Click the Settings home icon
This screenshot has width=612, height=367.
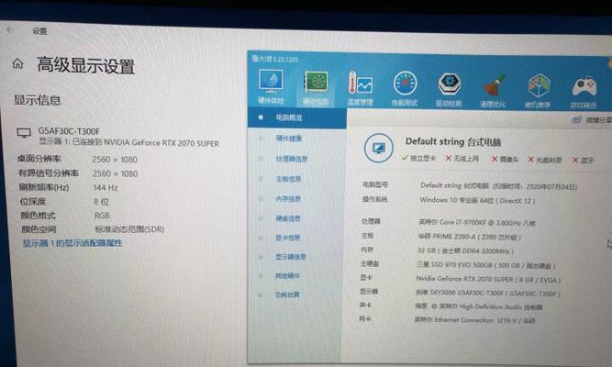tap(17, 63)
